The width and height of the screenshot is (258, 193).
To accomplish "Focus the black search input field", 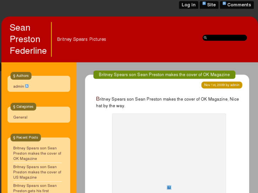I will 225,38.
